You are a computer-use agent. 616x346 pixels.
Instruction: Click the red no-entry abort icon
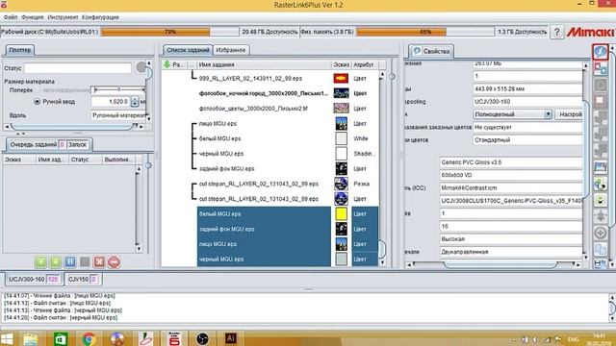(x=114, y=261)
